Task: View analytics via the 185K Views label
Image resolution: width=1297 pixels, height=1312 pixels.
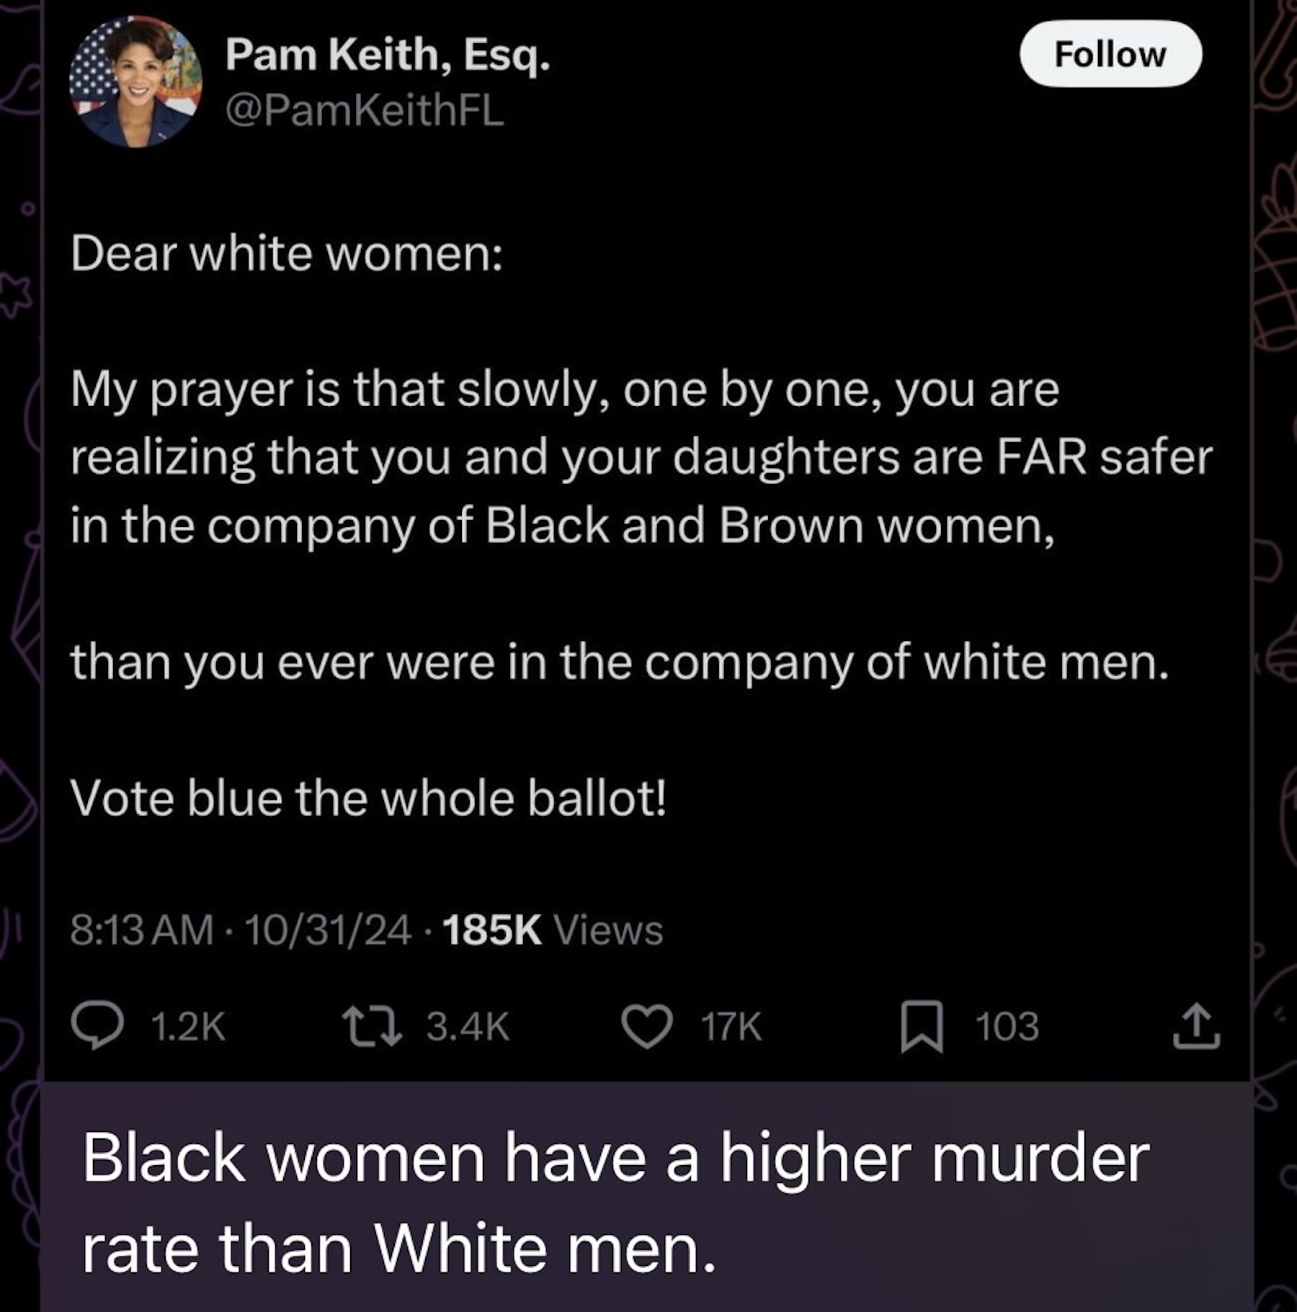Action: [553, 930]
